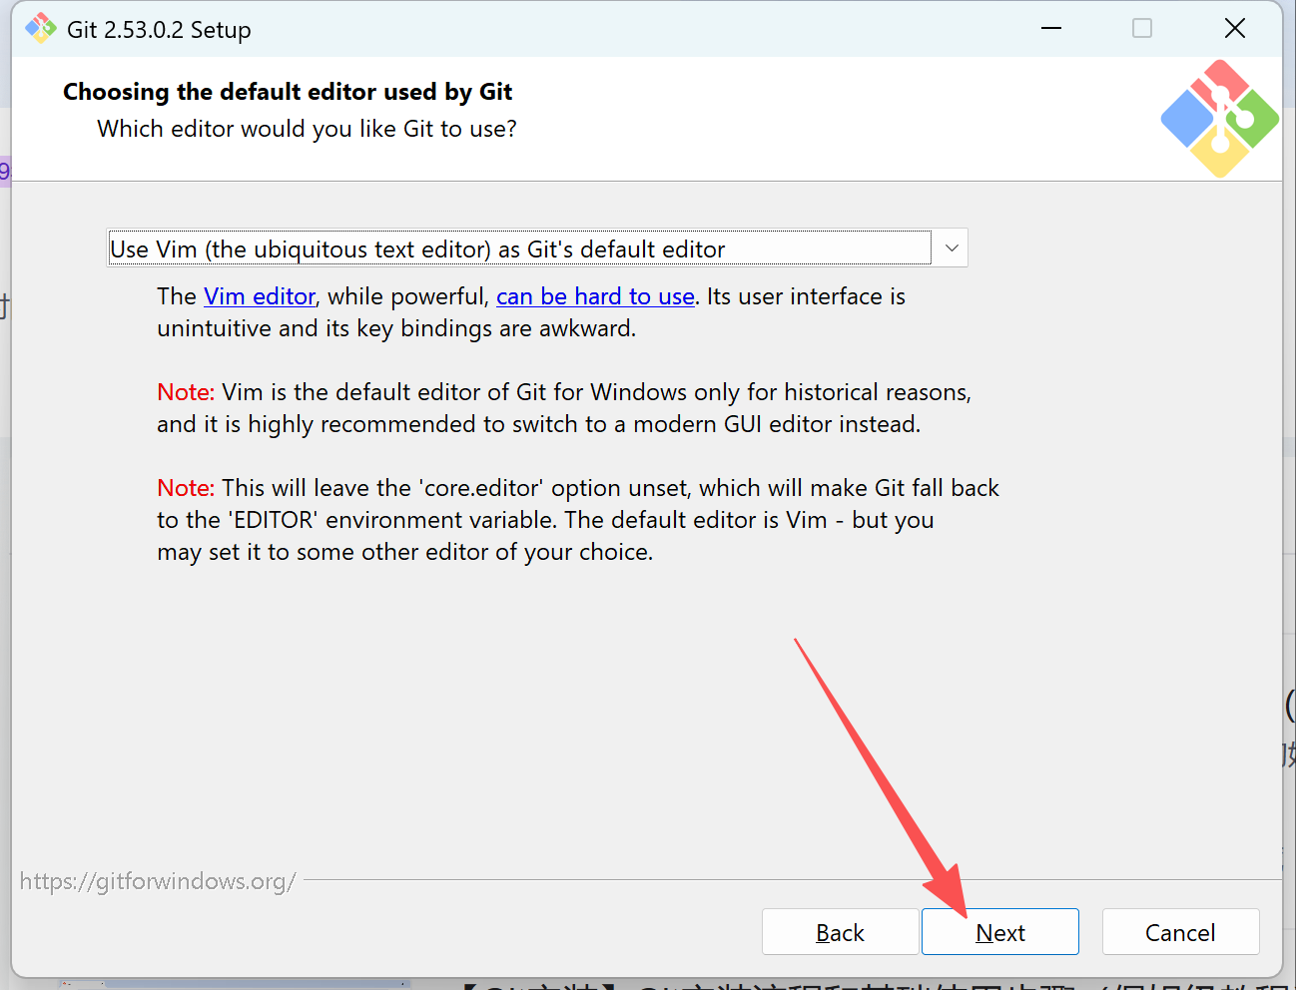Click the 'Choosing the default editor used by Git' heading
Image resolution: width=1296 pixels, height=990 pixels.
click(x=288, y=92)
